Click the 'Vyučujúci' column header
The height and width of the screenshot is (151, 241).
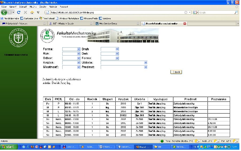tap(161, 99)
